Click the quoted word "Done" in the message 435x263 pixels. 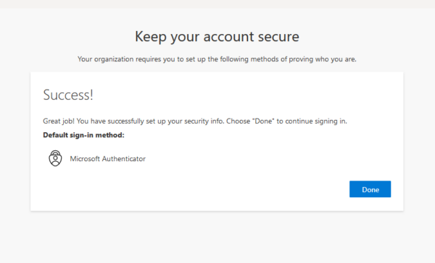point(263,121)
